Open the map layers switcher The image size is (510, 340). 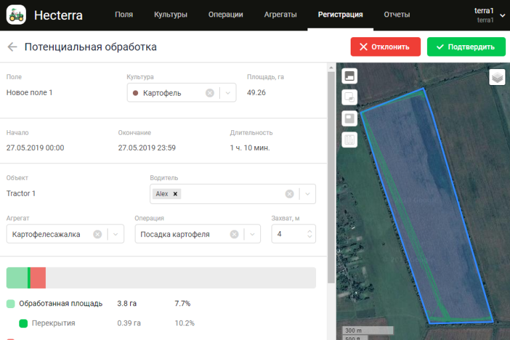[497, 77]
